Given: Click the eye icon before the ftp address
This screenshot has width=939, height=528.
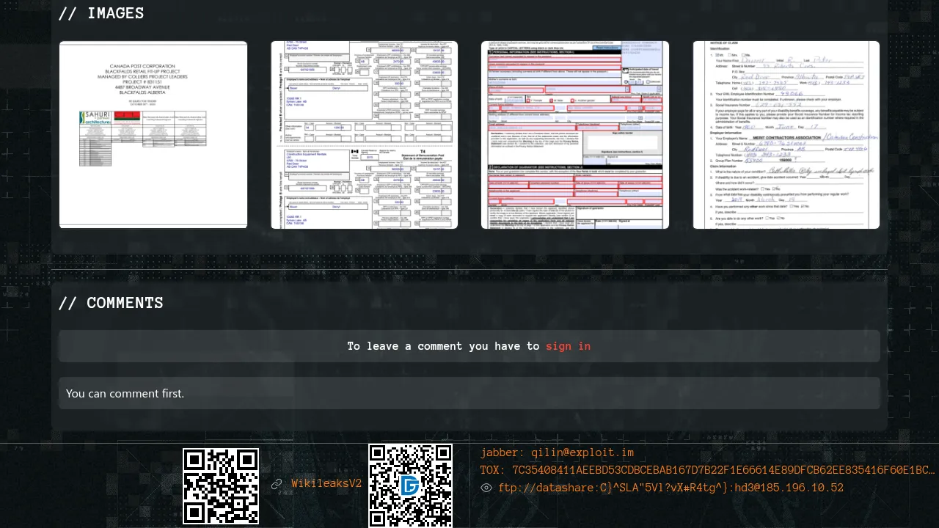Looking at the screenshot, I should click(x=486, y=488).
